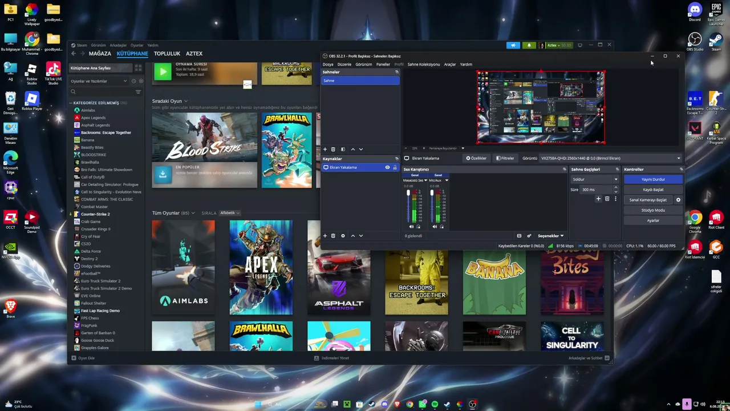Open source properties gear in Kaynaklar toolbar

(x=343, y=236)
